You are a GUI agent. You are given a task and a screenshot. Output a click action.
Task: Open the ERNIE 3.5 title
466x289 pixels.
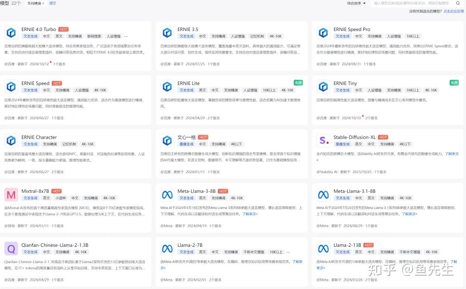(188, 29)
